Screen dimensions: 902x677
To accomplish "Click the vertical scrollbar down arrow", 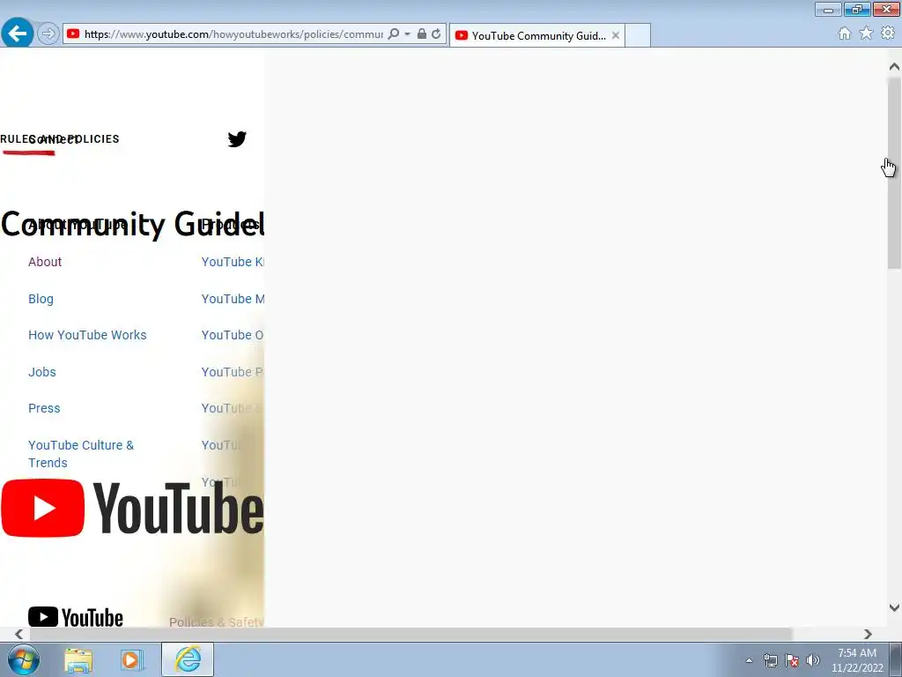I will point(894,607).
